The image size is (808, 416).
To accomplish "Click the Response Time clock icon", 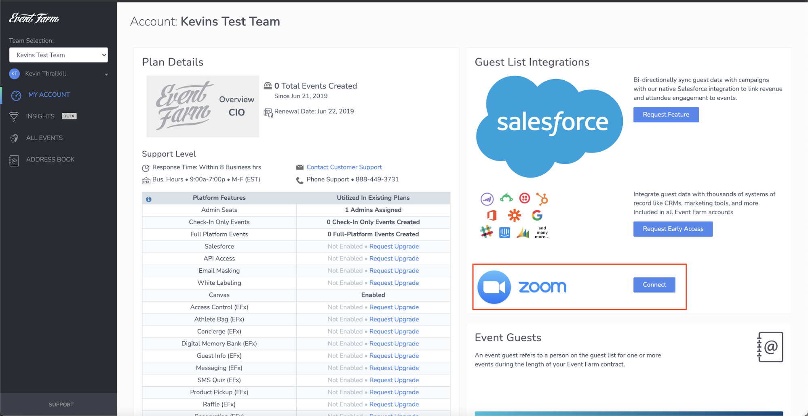I will click(x=146, y=168).
